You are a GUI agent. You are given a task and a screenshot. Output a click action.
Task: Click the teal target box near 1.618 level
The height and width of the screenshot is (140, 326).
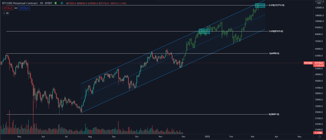(x=204, y=31)
